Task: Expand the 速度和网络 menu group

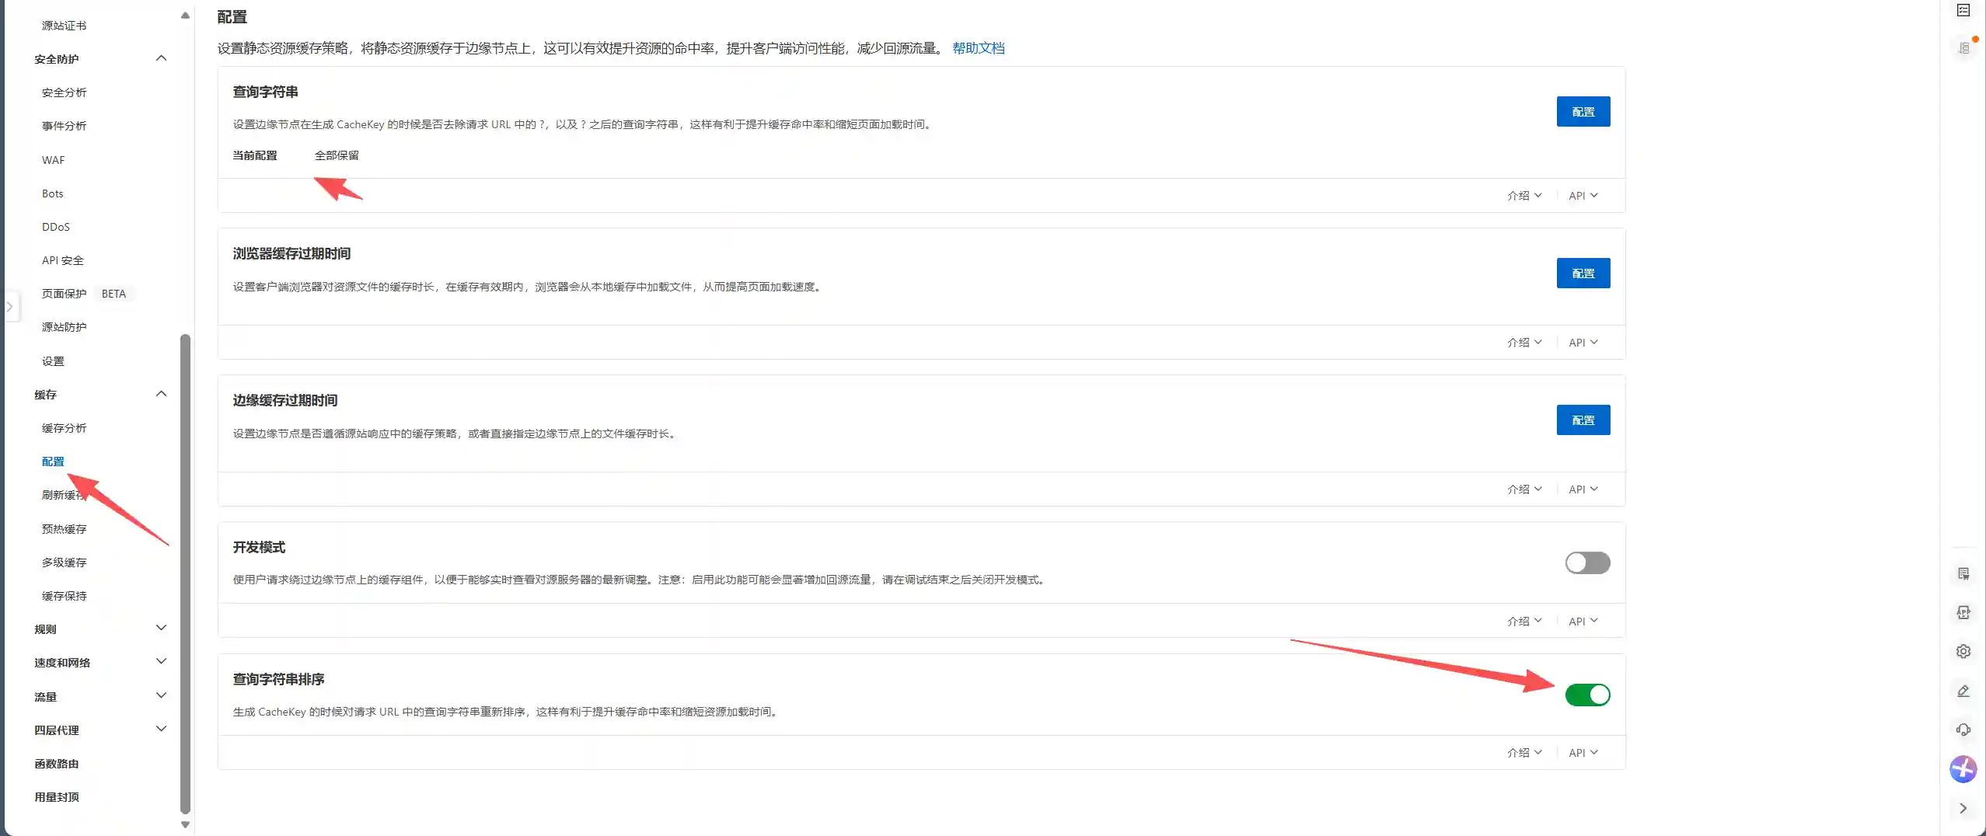Action: click(x=161, y=661)
